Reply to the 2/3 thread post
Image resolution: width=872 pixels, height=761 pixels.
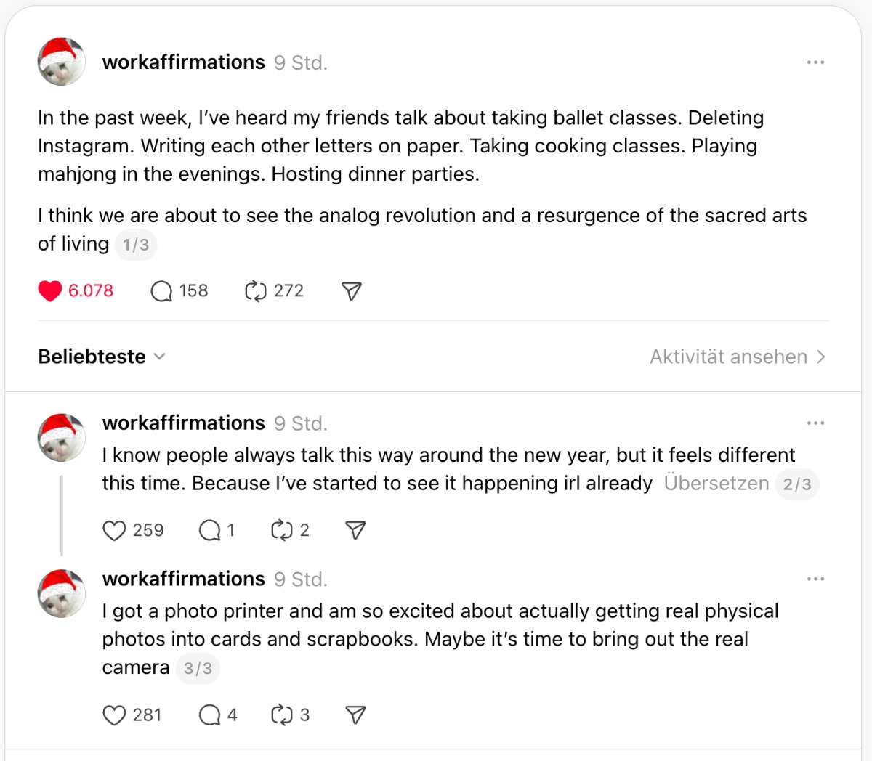[x=209, y=531]
